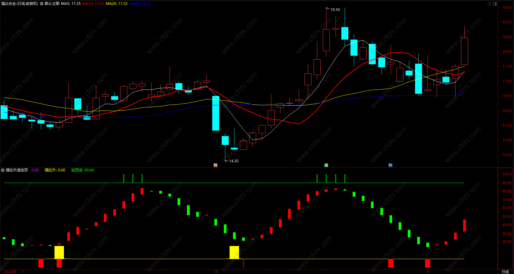The width and height of the screenshot is (514, 274).
Task: Click the second yellow signal bar in indicator
Action: tap(234, 252)
